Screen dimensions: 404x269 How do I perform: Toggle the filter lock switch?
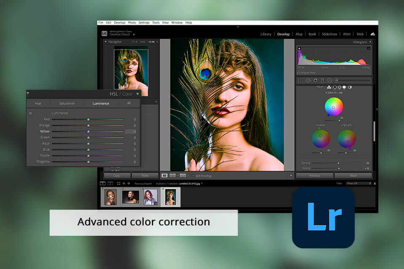coord(375,184)
